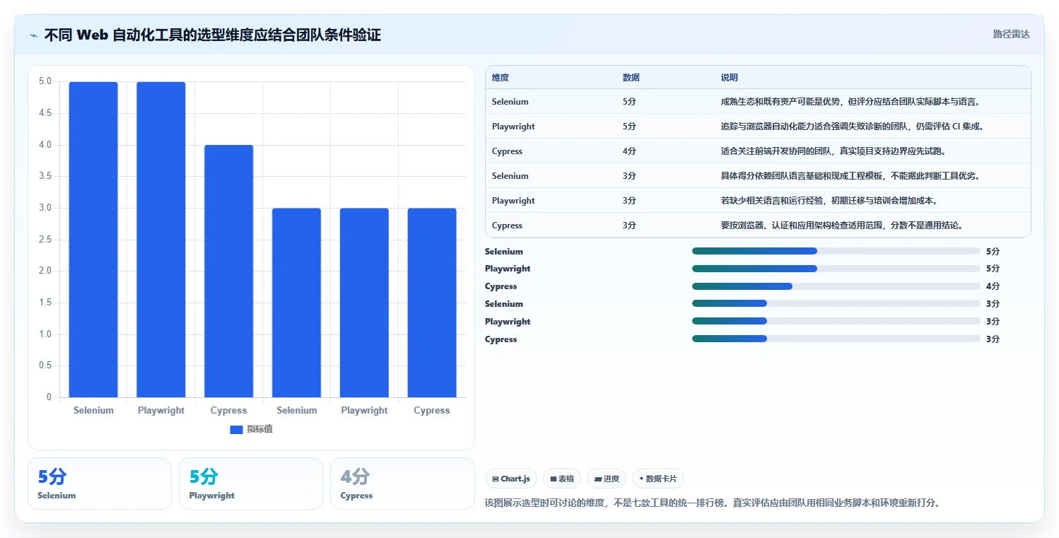Click the Playwright 3分 progress bar
The height and width of the screenshot is (538, 1059).
(x=836, y=322)
